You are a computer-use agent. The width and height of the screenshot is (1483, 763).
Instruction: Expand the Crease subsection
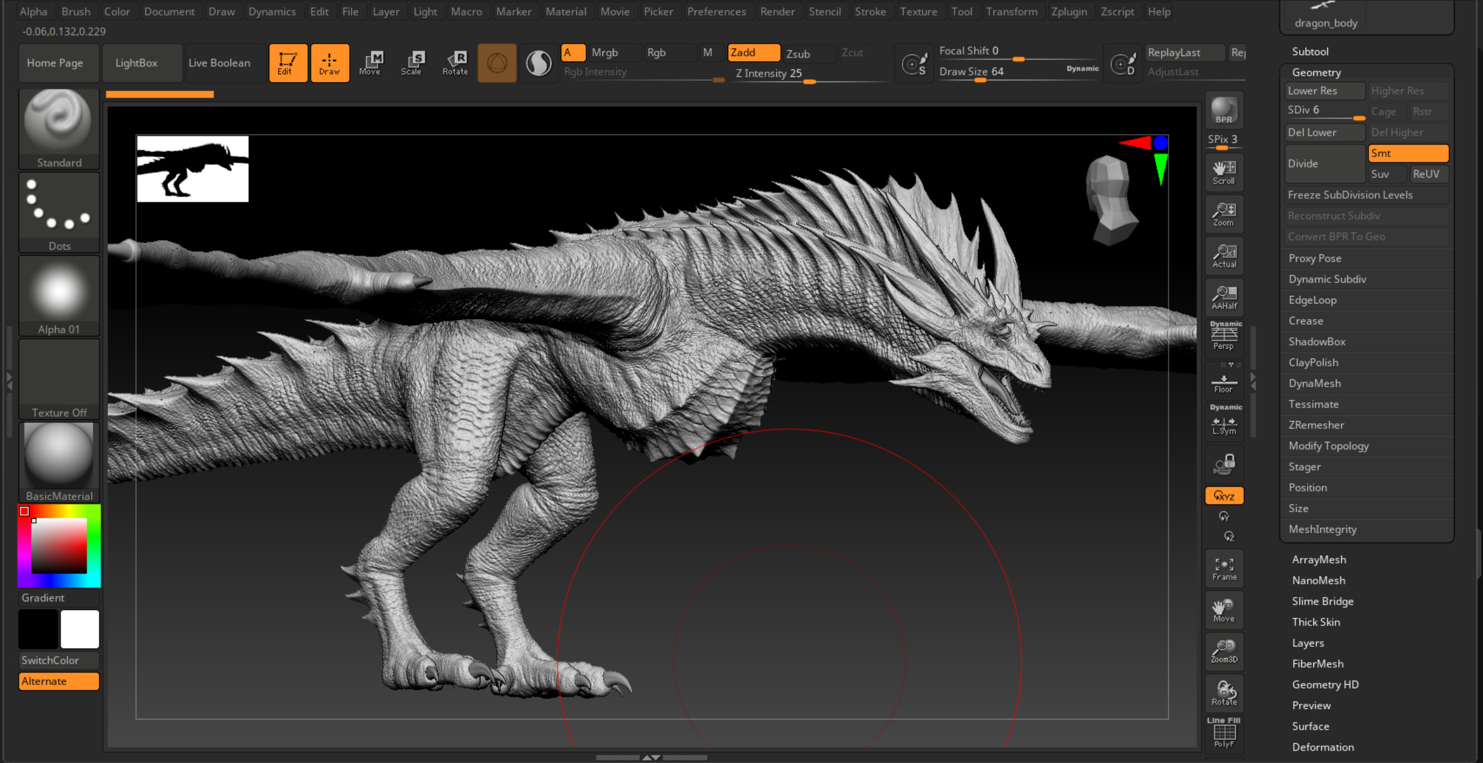pos(1306,321)
